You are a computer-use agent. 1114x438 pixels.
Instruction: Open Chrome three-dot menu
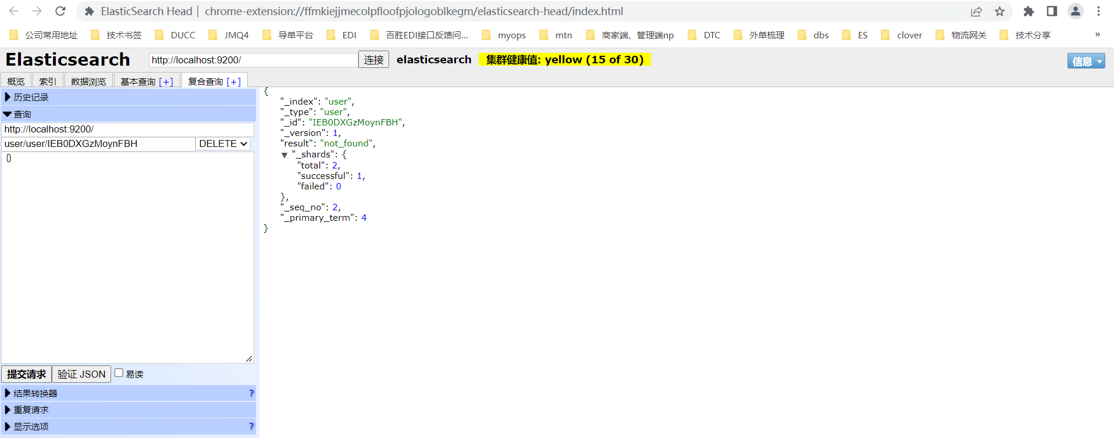coord(1098,11)
